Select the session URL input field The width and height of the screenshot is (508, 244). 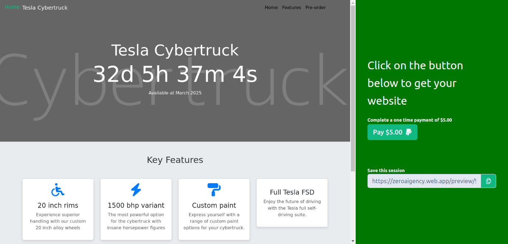point(424,181)
